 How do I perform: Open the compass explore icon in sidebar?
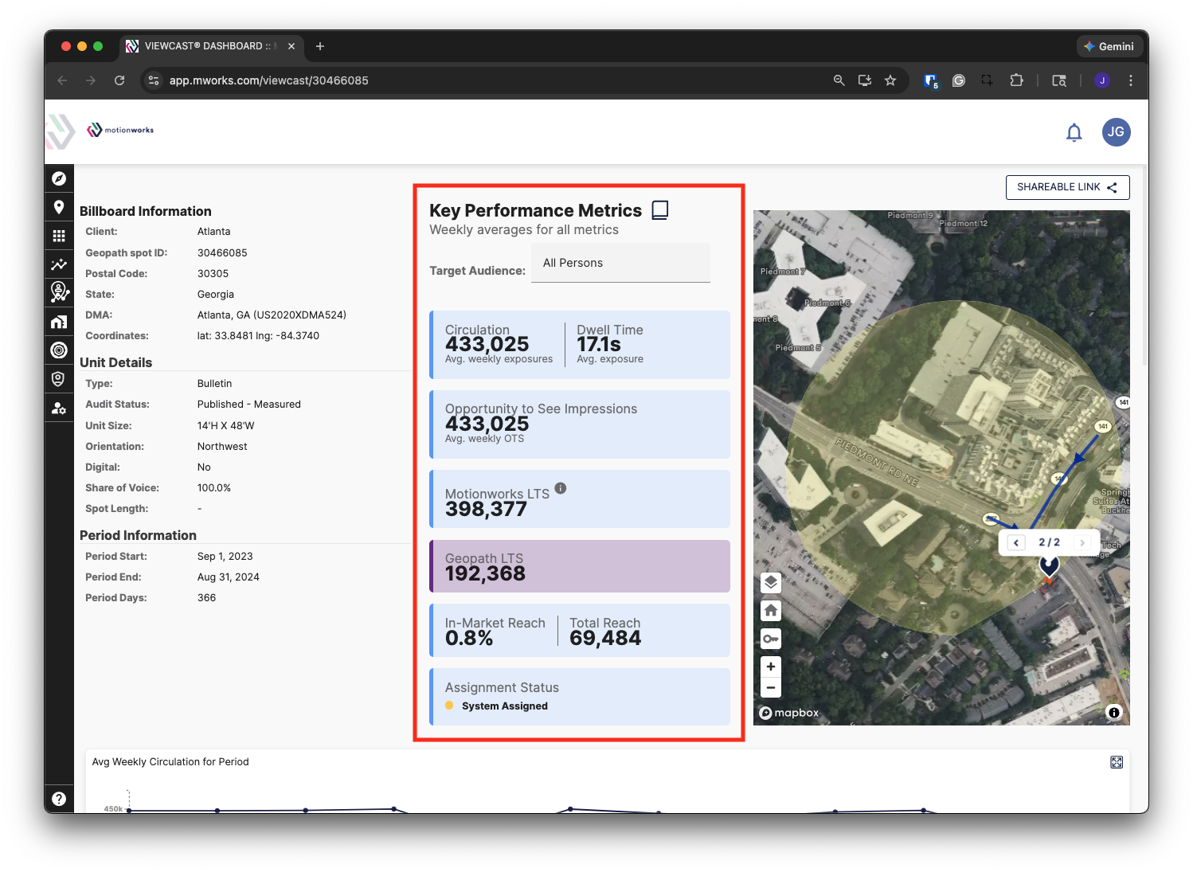tap(59, 178)
